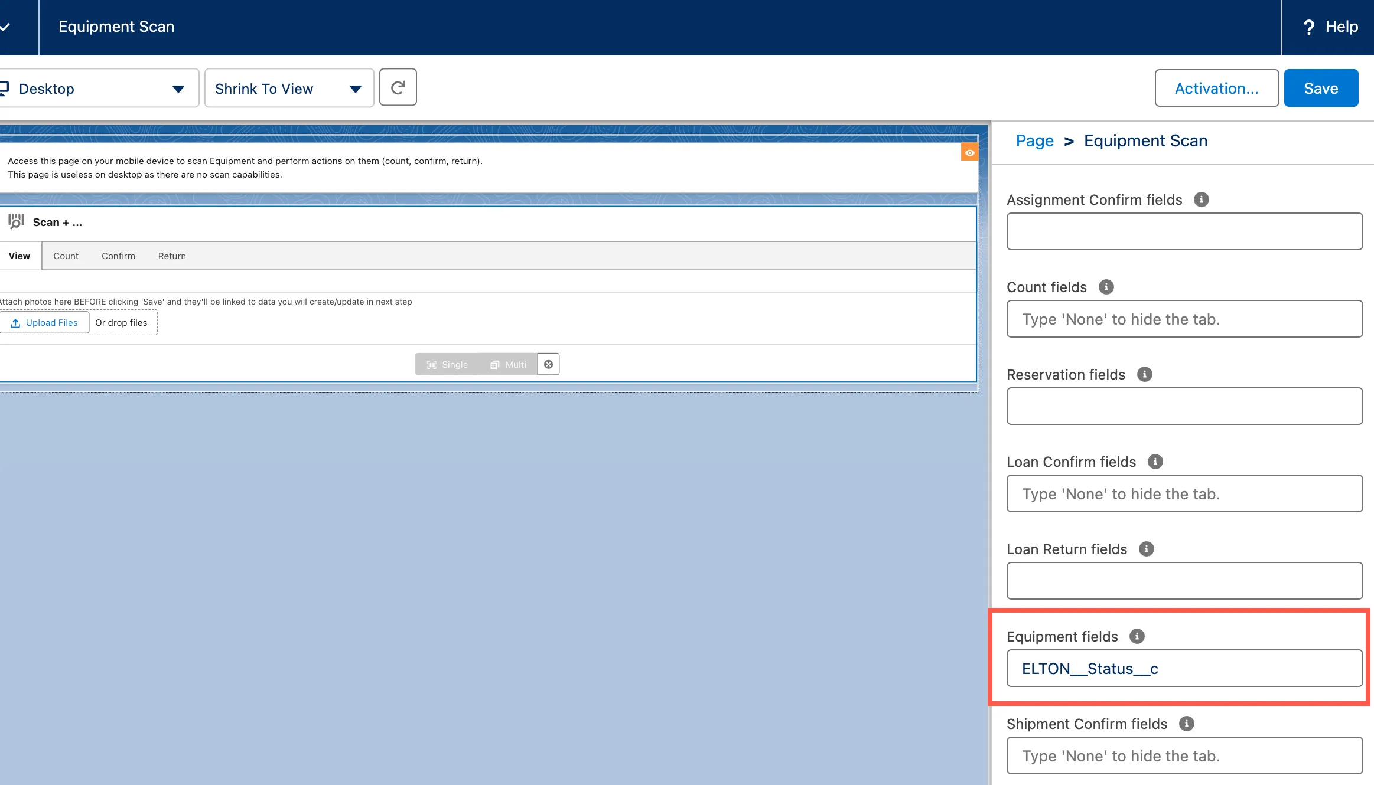This screenshot has height=785, width=1374.
Task: Click info icon next to Equipment fields
Action: click(x=1137, y=636)
